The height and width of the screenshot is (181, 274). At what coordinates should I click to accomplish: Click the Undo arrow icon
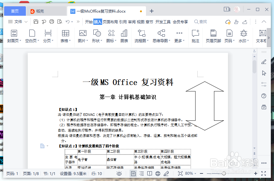(x=67, y=22)
